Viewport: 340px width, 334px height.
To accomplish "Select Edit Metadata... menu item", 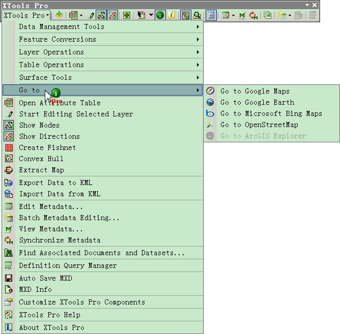I will tap(103, 206).
